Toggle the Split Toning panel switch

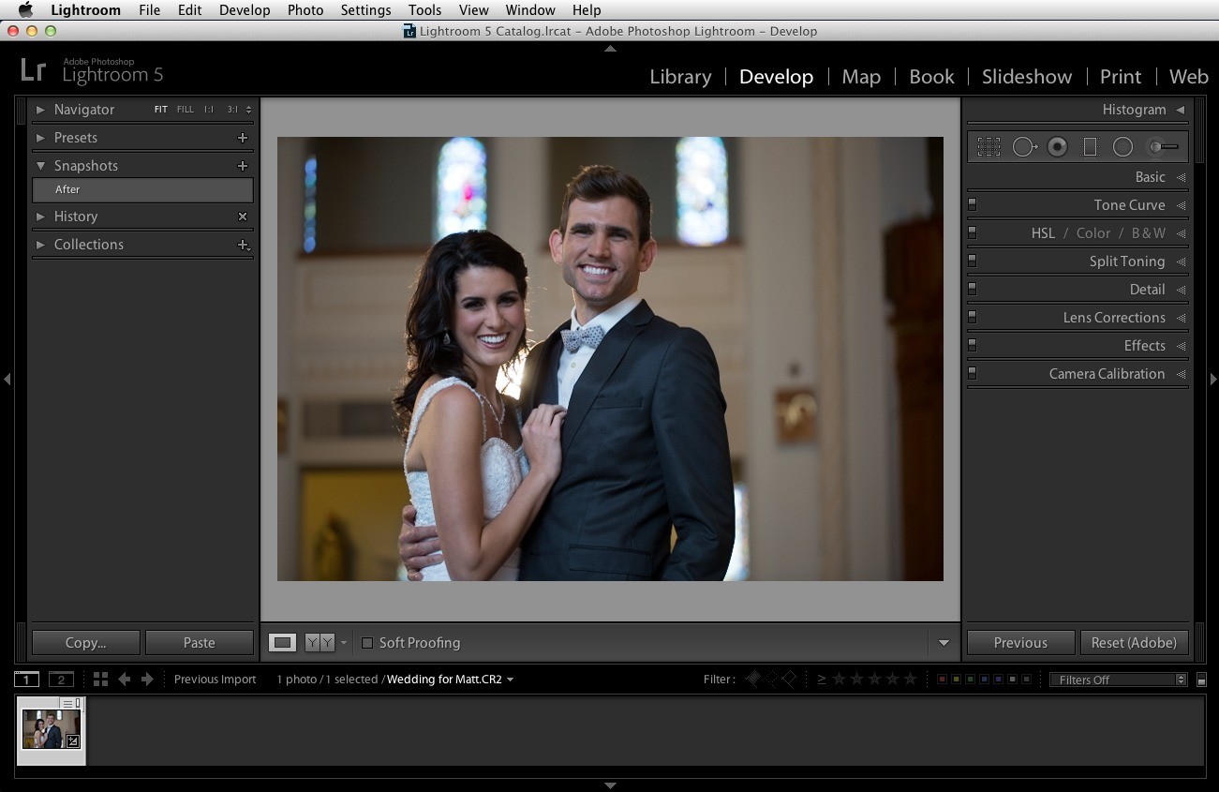tap(973, 260)
